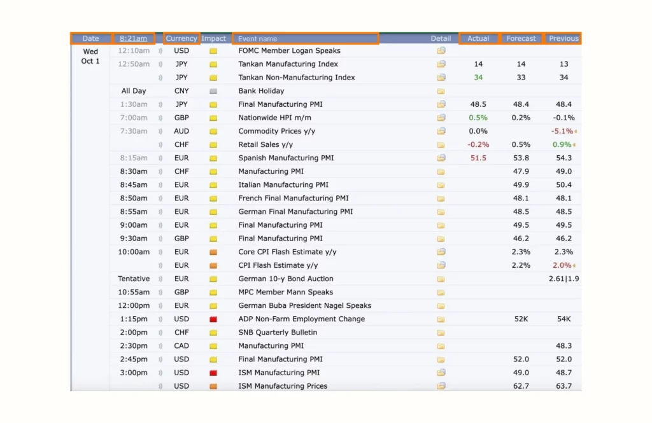Image resolution: width=652 pixels, height=423 pixels.
Task: Click the 51.5 actual value for Spanish Manufacturing PMI
Action: tap(478, 158)
